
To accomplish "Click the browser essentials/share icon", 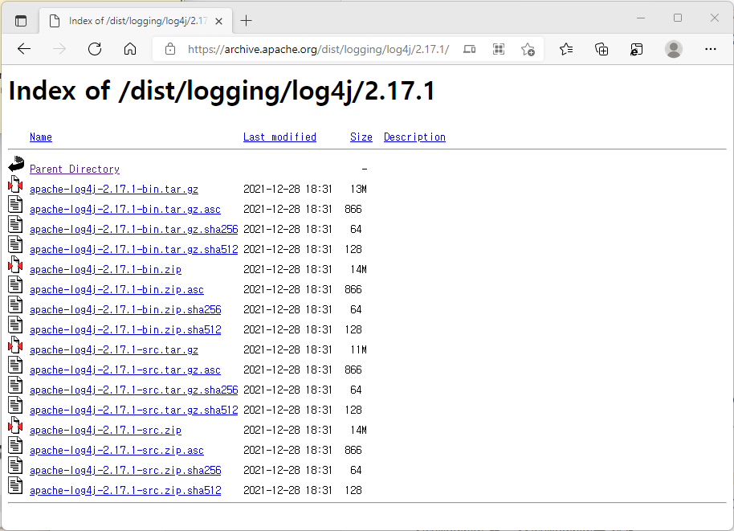I will [x=636, y=49].
